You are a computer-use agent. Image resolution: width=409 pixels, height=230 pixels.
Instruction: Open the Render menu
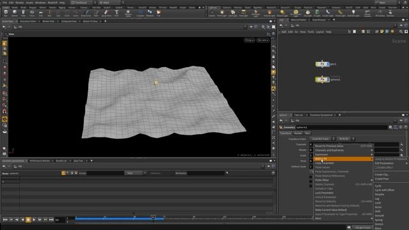pos(20,3)
